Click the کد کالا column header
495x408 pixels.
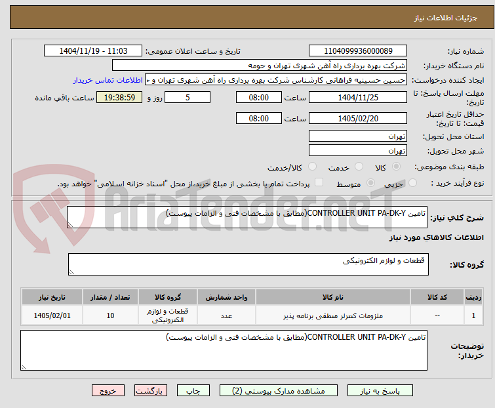[437, 297]
